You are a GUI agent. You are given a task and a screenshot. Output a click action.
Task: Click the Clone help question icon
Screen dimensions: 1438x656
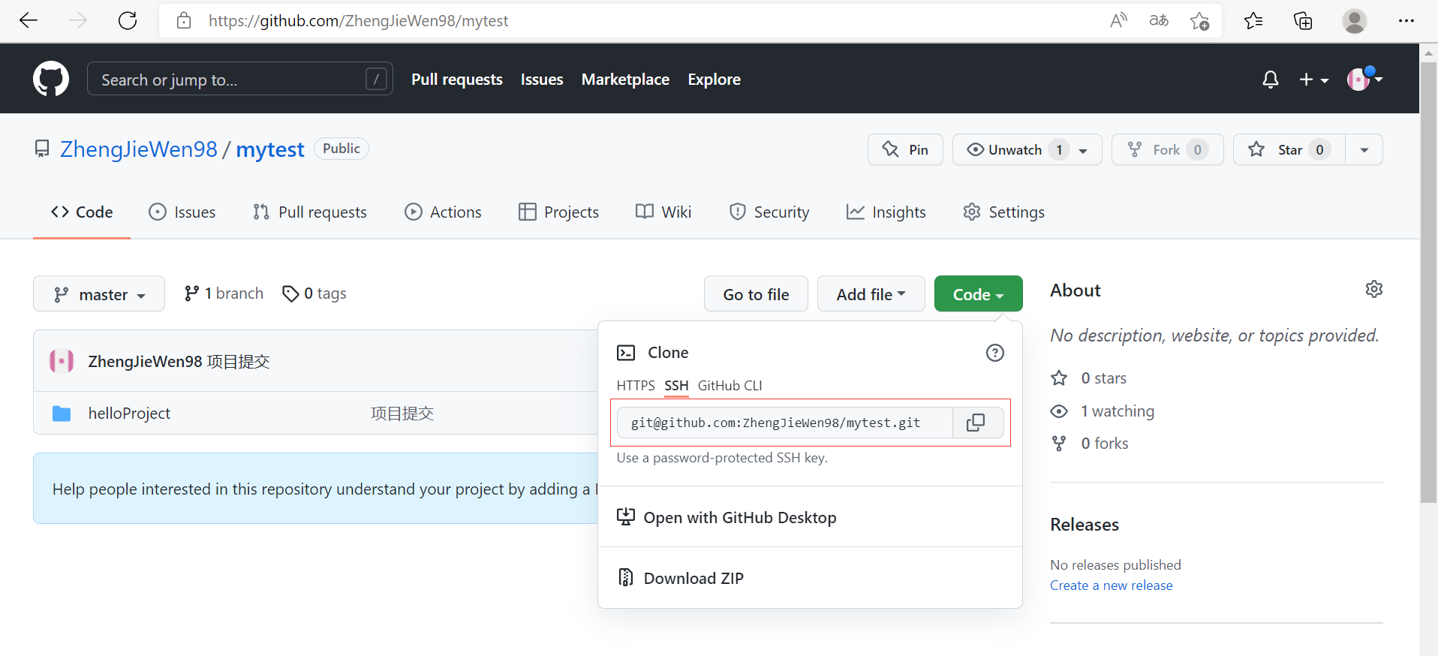(994, 353)
